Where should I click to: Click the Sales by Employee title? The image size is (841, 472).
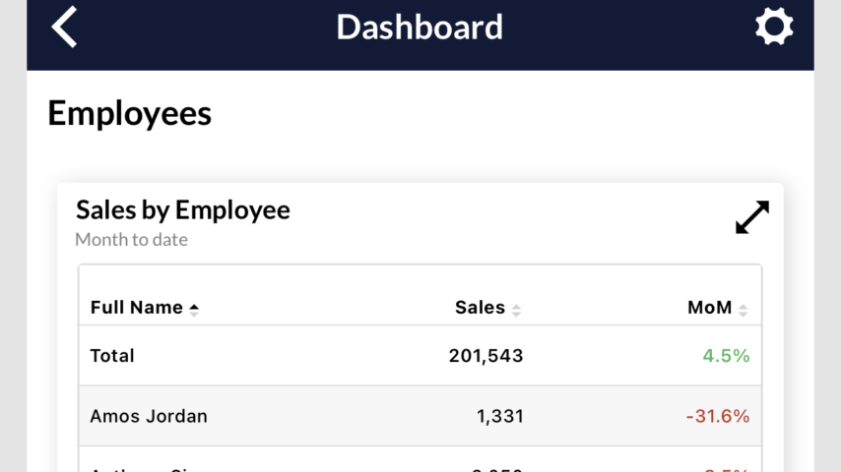click(183, 209)
